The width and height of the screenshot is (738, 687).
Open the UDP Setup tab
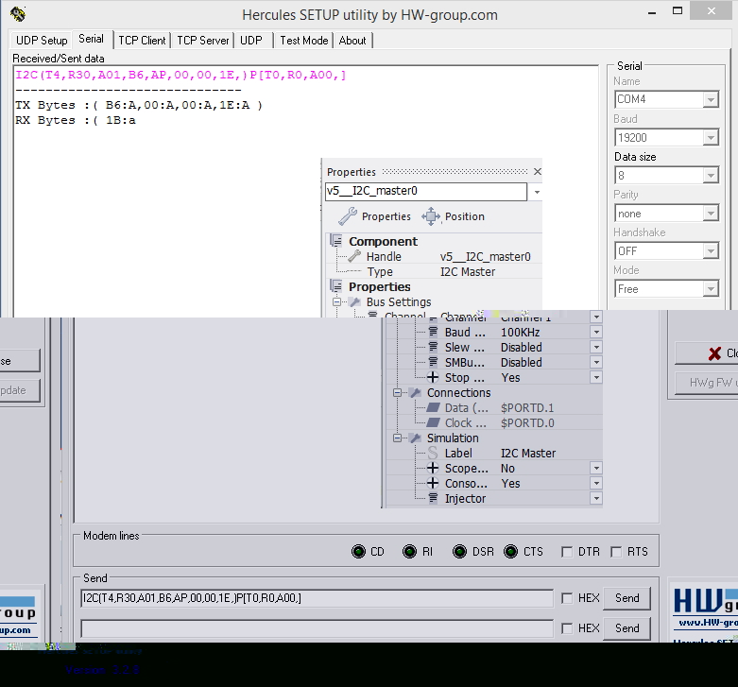[42, 41]
